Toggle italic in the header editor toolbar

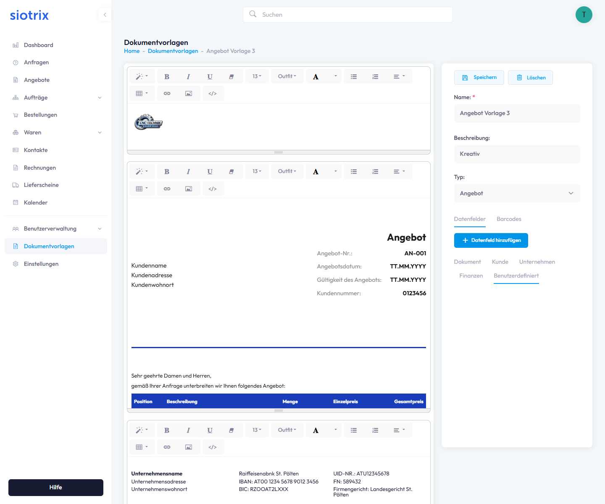188,76
